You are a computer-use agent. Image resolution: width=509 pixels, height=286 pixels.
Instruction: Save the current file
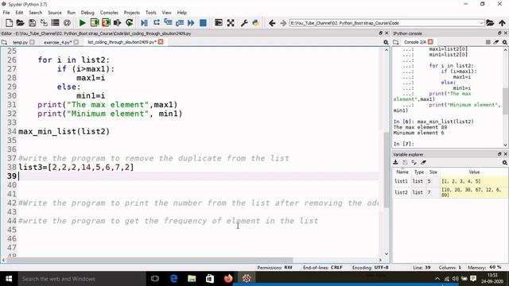click(32, 23)
